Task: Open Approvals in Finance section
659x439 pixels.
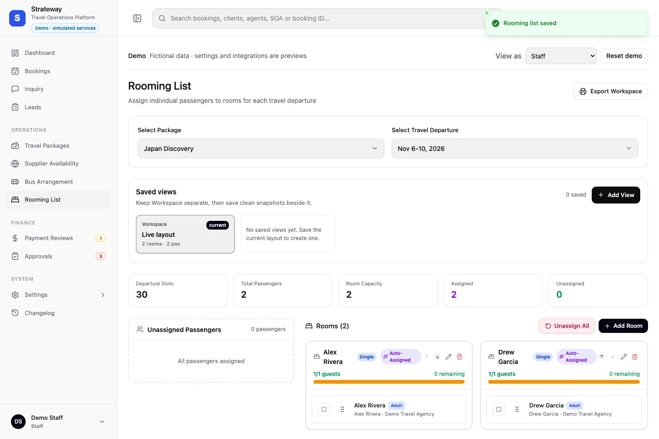Action: coord(58,256)
